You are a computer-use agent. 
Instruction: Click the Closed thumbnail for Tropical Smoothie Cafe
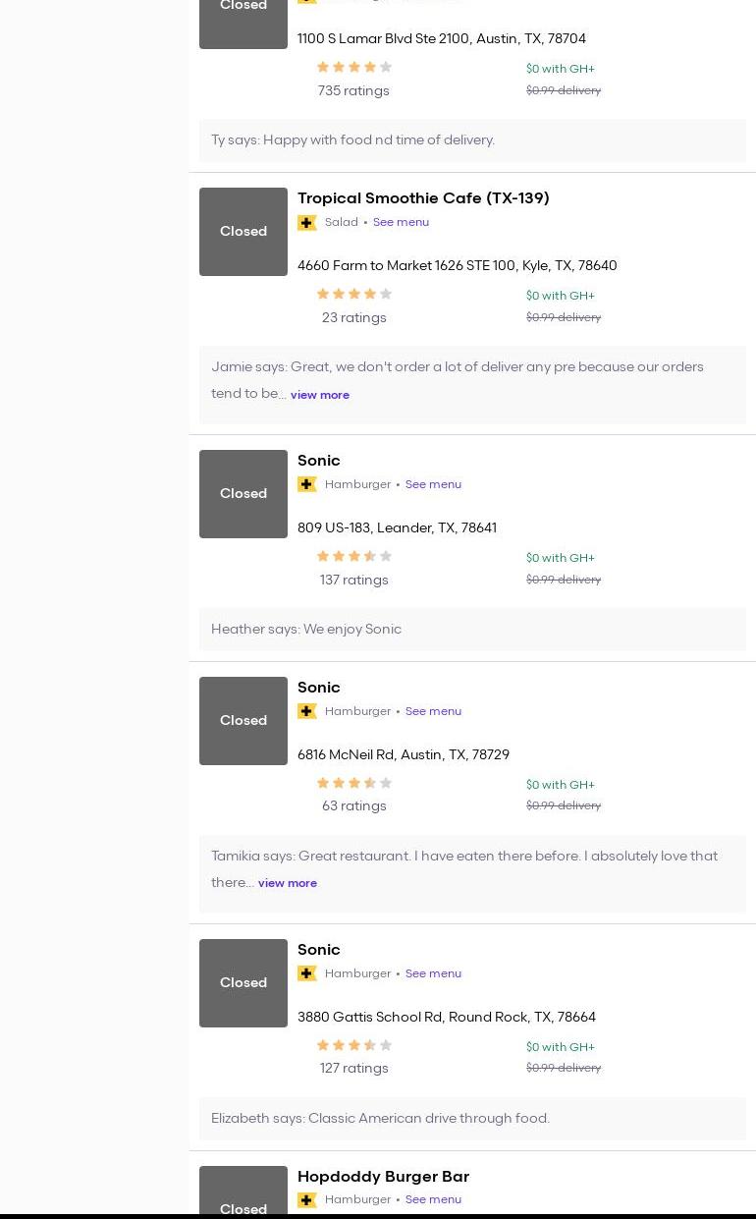point(243,232)
